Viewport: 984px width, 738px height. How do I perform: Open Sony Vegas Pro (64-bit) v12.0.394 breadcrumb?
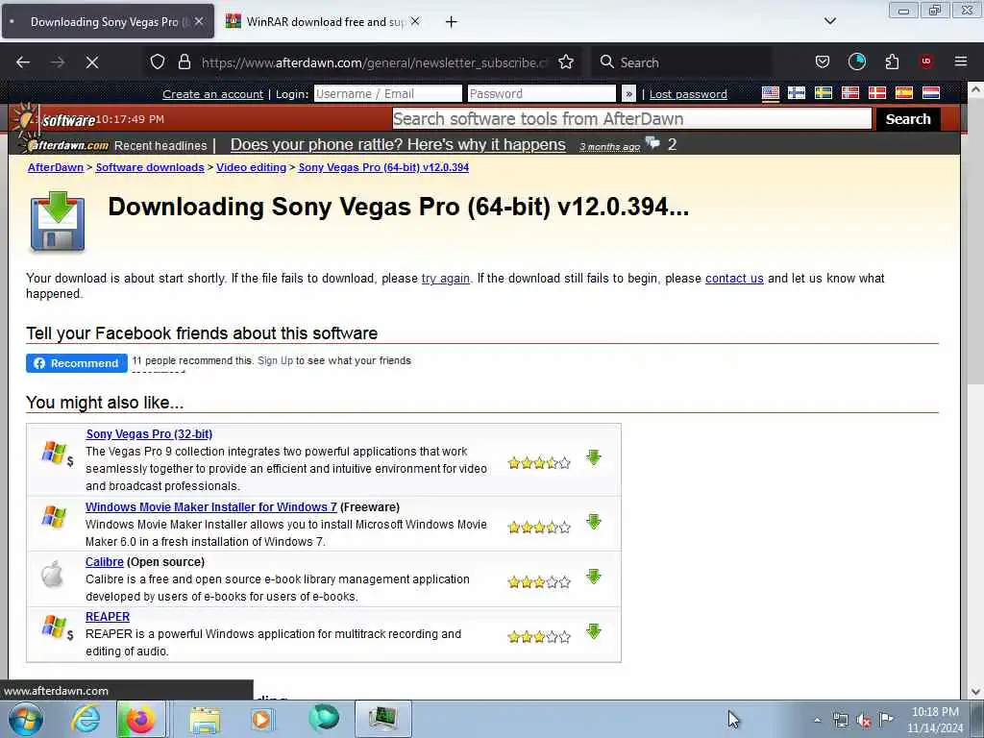pyautogui.click(x=383, y=167)
